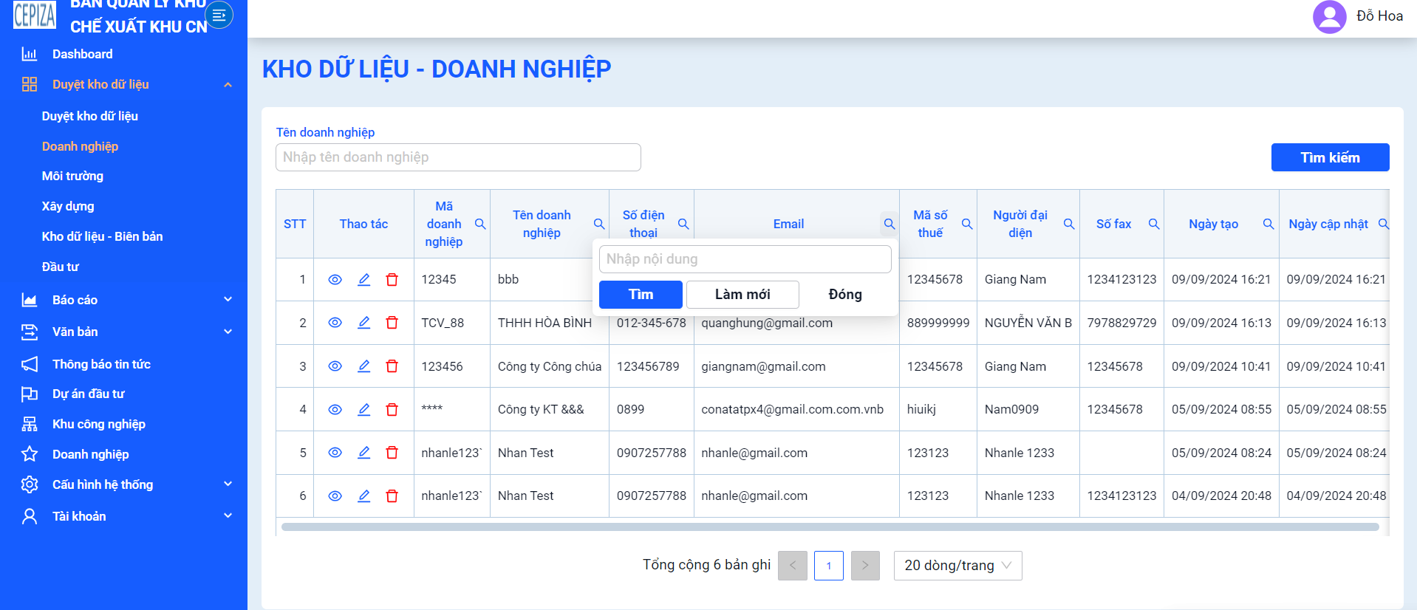Click Làm mới to reset Email filter
The height and width of the screenshot is (610, 1417).
742,295
